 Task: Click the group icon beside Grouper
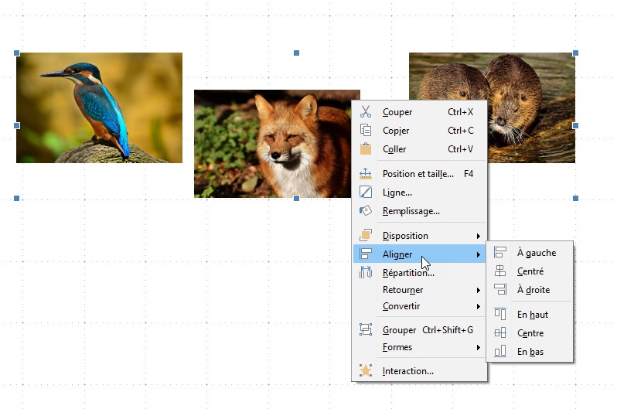pyautogui.click(x=366, y=330)
